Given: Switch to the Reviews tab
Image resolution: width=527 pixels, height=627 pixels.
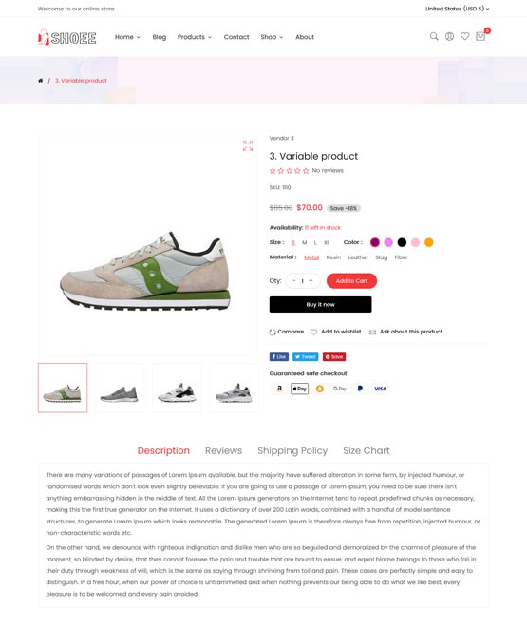Looking at the screenshot, I should coord(223,450).
